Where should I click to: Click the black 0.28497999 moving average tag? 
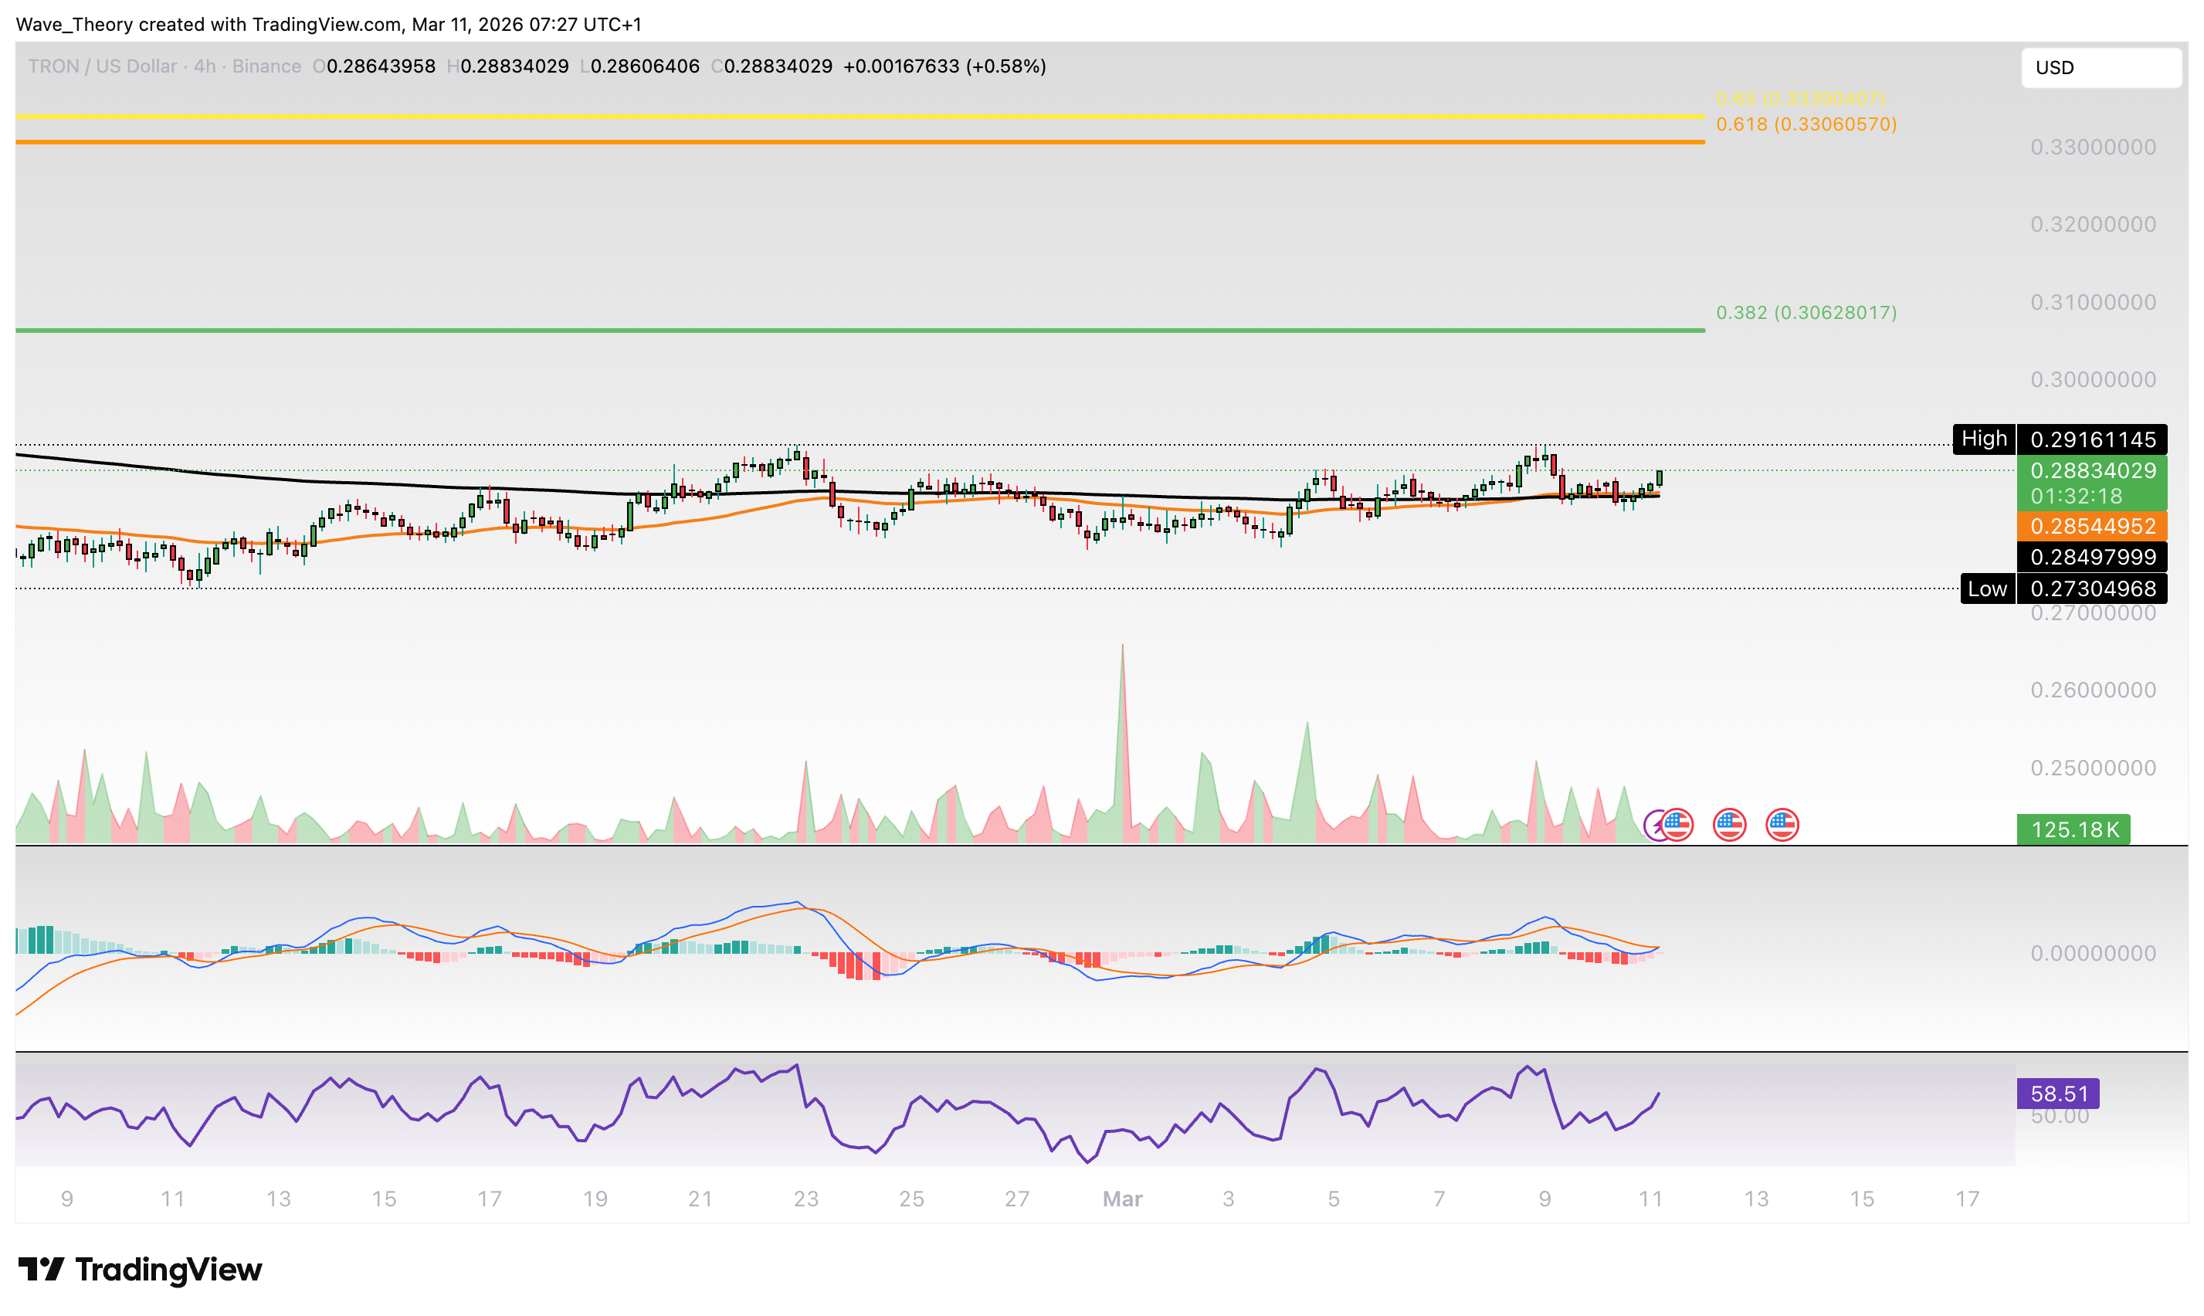click(2091, 557)
